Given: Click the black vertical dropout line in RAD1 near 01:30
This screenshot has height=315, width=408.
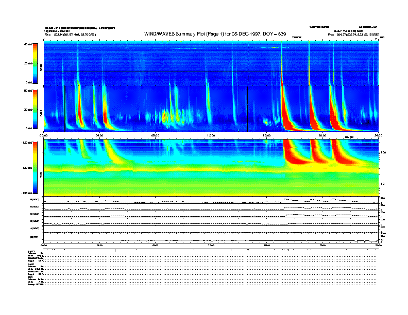Looking at the screenshot, I should [65, 109].
